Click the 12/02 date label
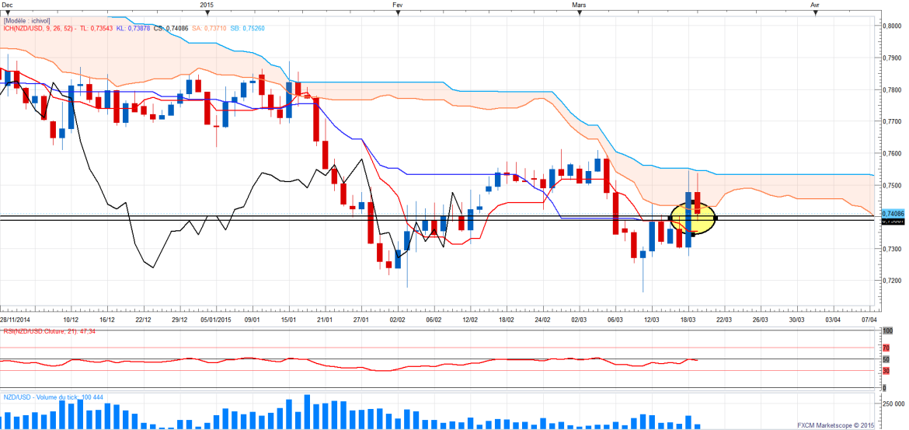Image resolution: width=909 pixels, height=430 pixels. click(471, 320)
